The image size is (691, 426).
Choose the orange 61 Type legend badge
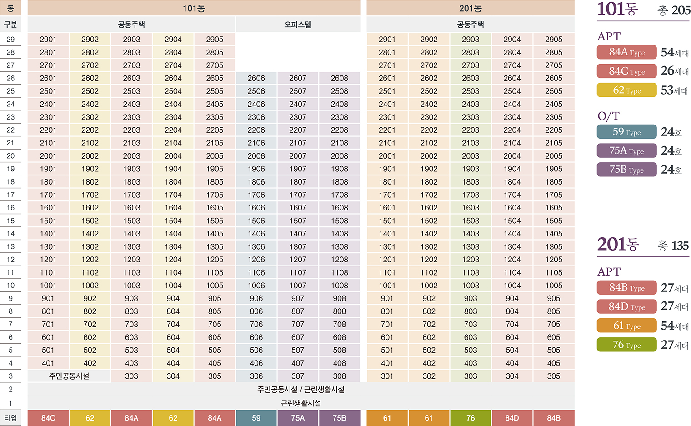coord(626,326)
